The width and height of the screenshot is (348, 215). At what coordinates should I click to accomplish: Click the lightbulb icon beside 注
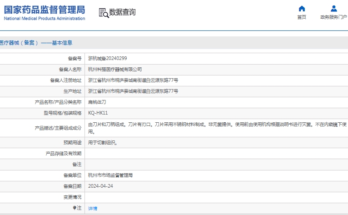click(75, 208)
